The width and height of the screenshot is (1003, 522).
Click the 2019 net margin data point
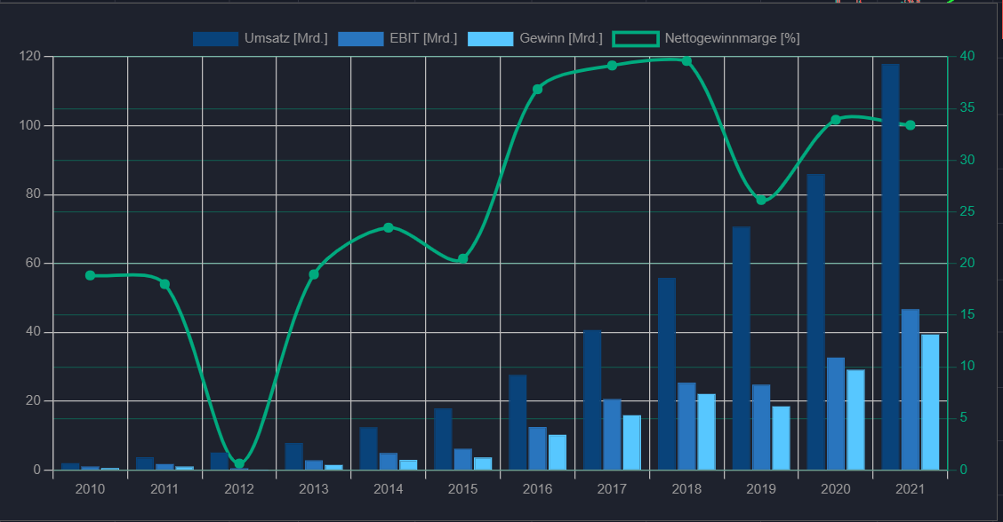click(761, 200)
